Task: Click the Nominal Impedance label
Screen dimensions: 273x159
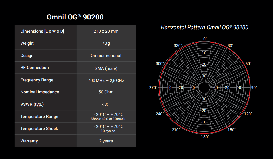Action: (40, 92)
